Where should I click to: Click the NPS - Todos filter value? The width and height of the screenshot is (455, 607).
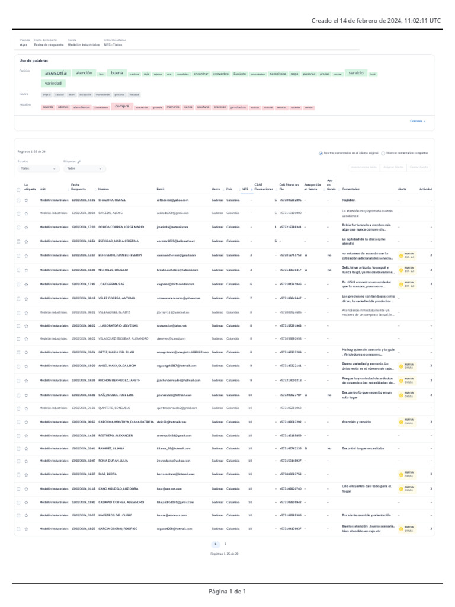point(113,45)
